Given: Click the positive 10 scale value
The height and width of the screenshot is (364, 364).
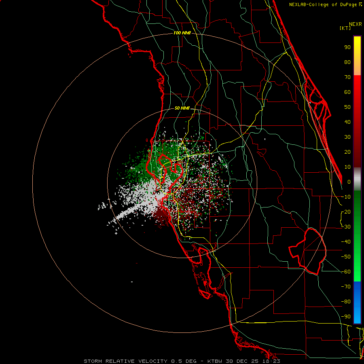Looking at the screenshot, I should coord(347,167).
